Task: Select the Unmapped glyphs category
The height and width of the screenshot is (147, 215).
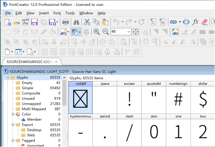Action: [x=31, y=104]
